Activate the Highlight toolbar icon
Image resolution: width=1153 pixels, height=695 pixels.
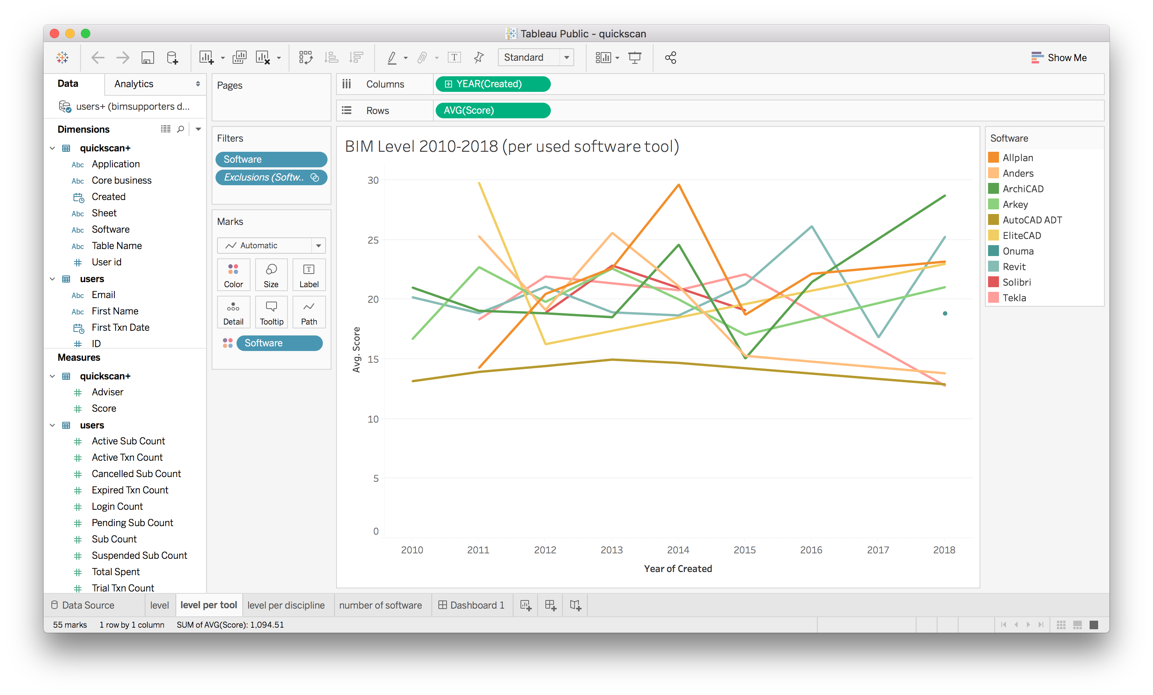(x=393, y=57)
